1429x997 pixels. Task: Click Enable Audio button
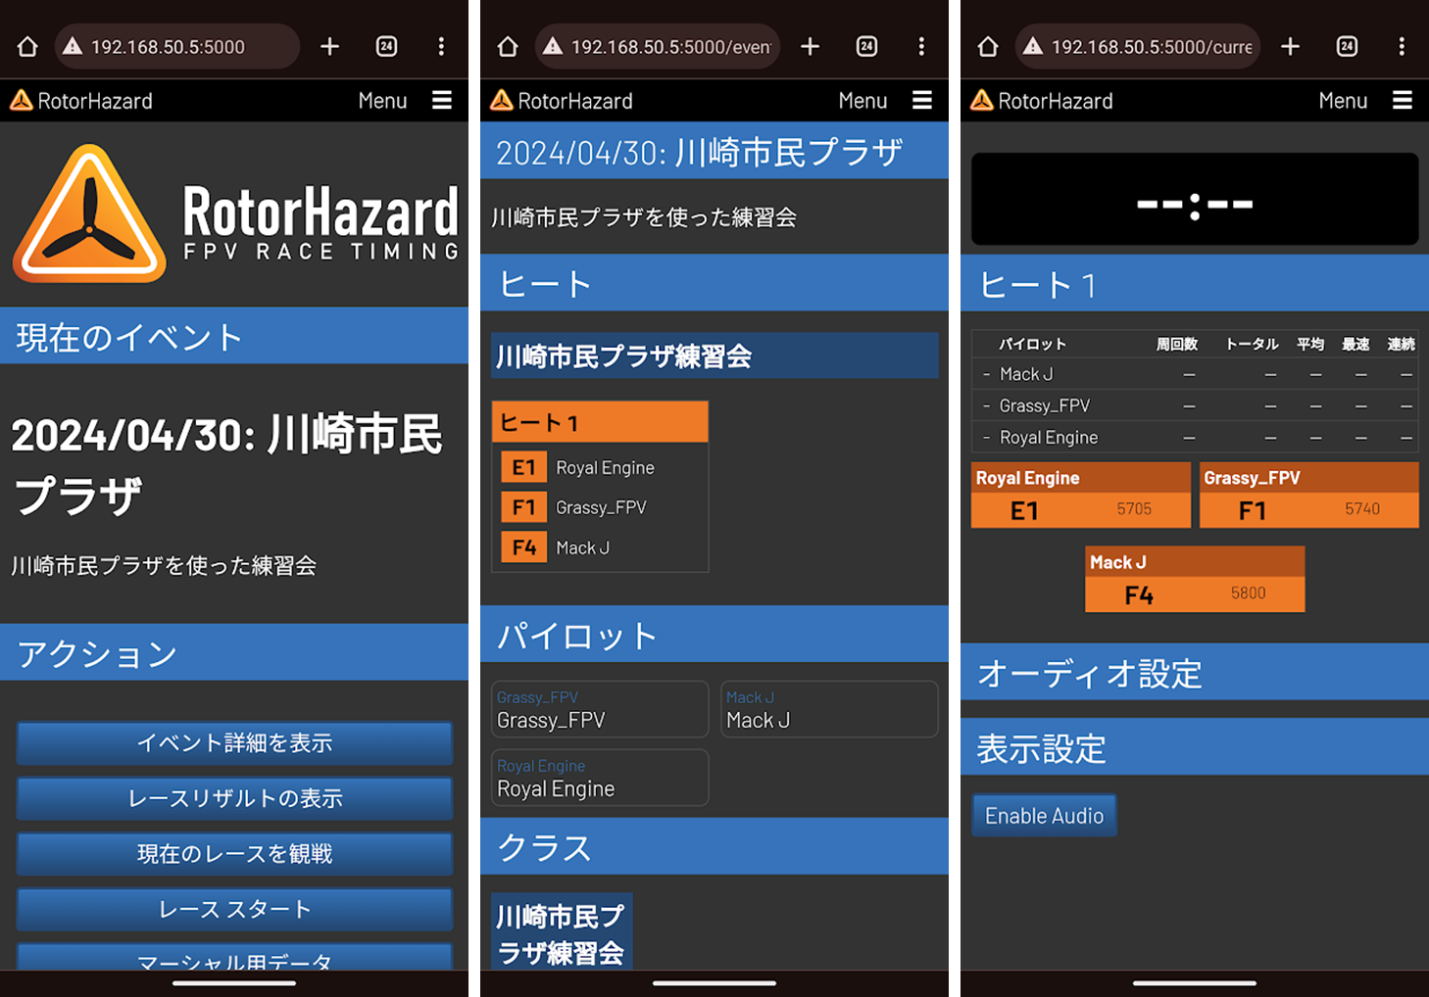pyautogui.click(x=1044, y=816)
